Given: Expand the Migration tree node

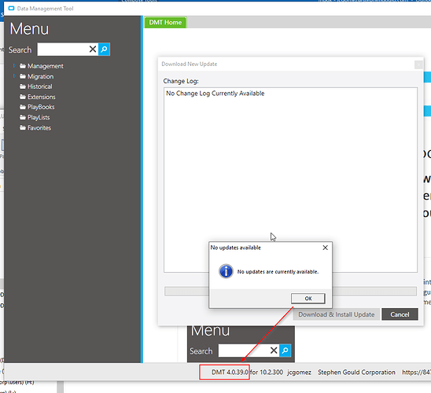Looking at the screenshot, I should pos(14,76).
